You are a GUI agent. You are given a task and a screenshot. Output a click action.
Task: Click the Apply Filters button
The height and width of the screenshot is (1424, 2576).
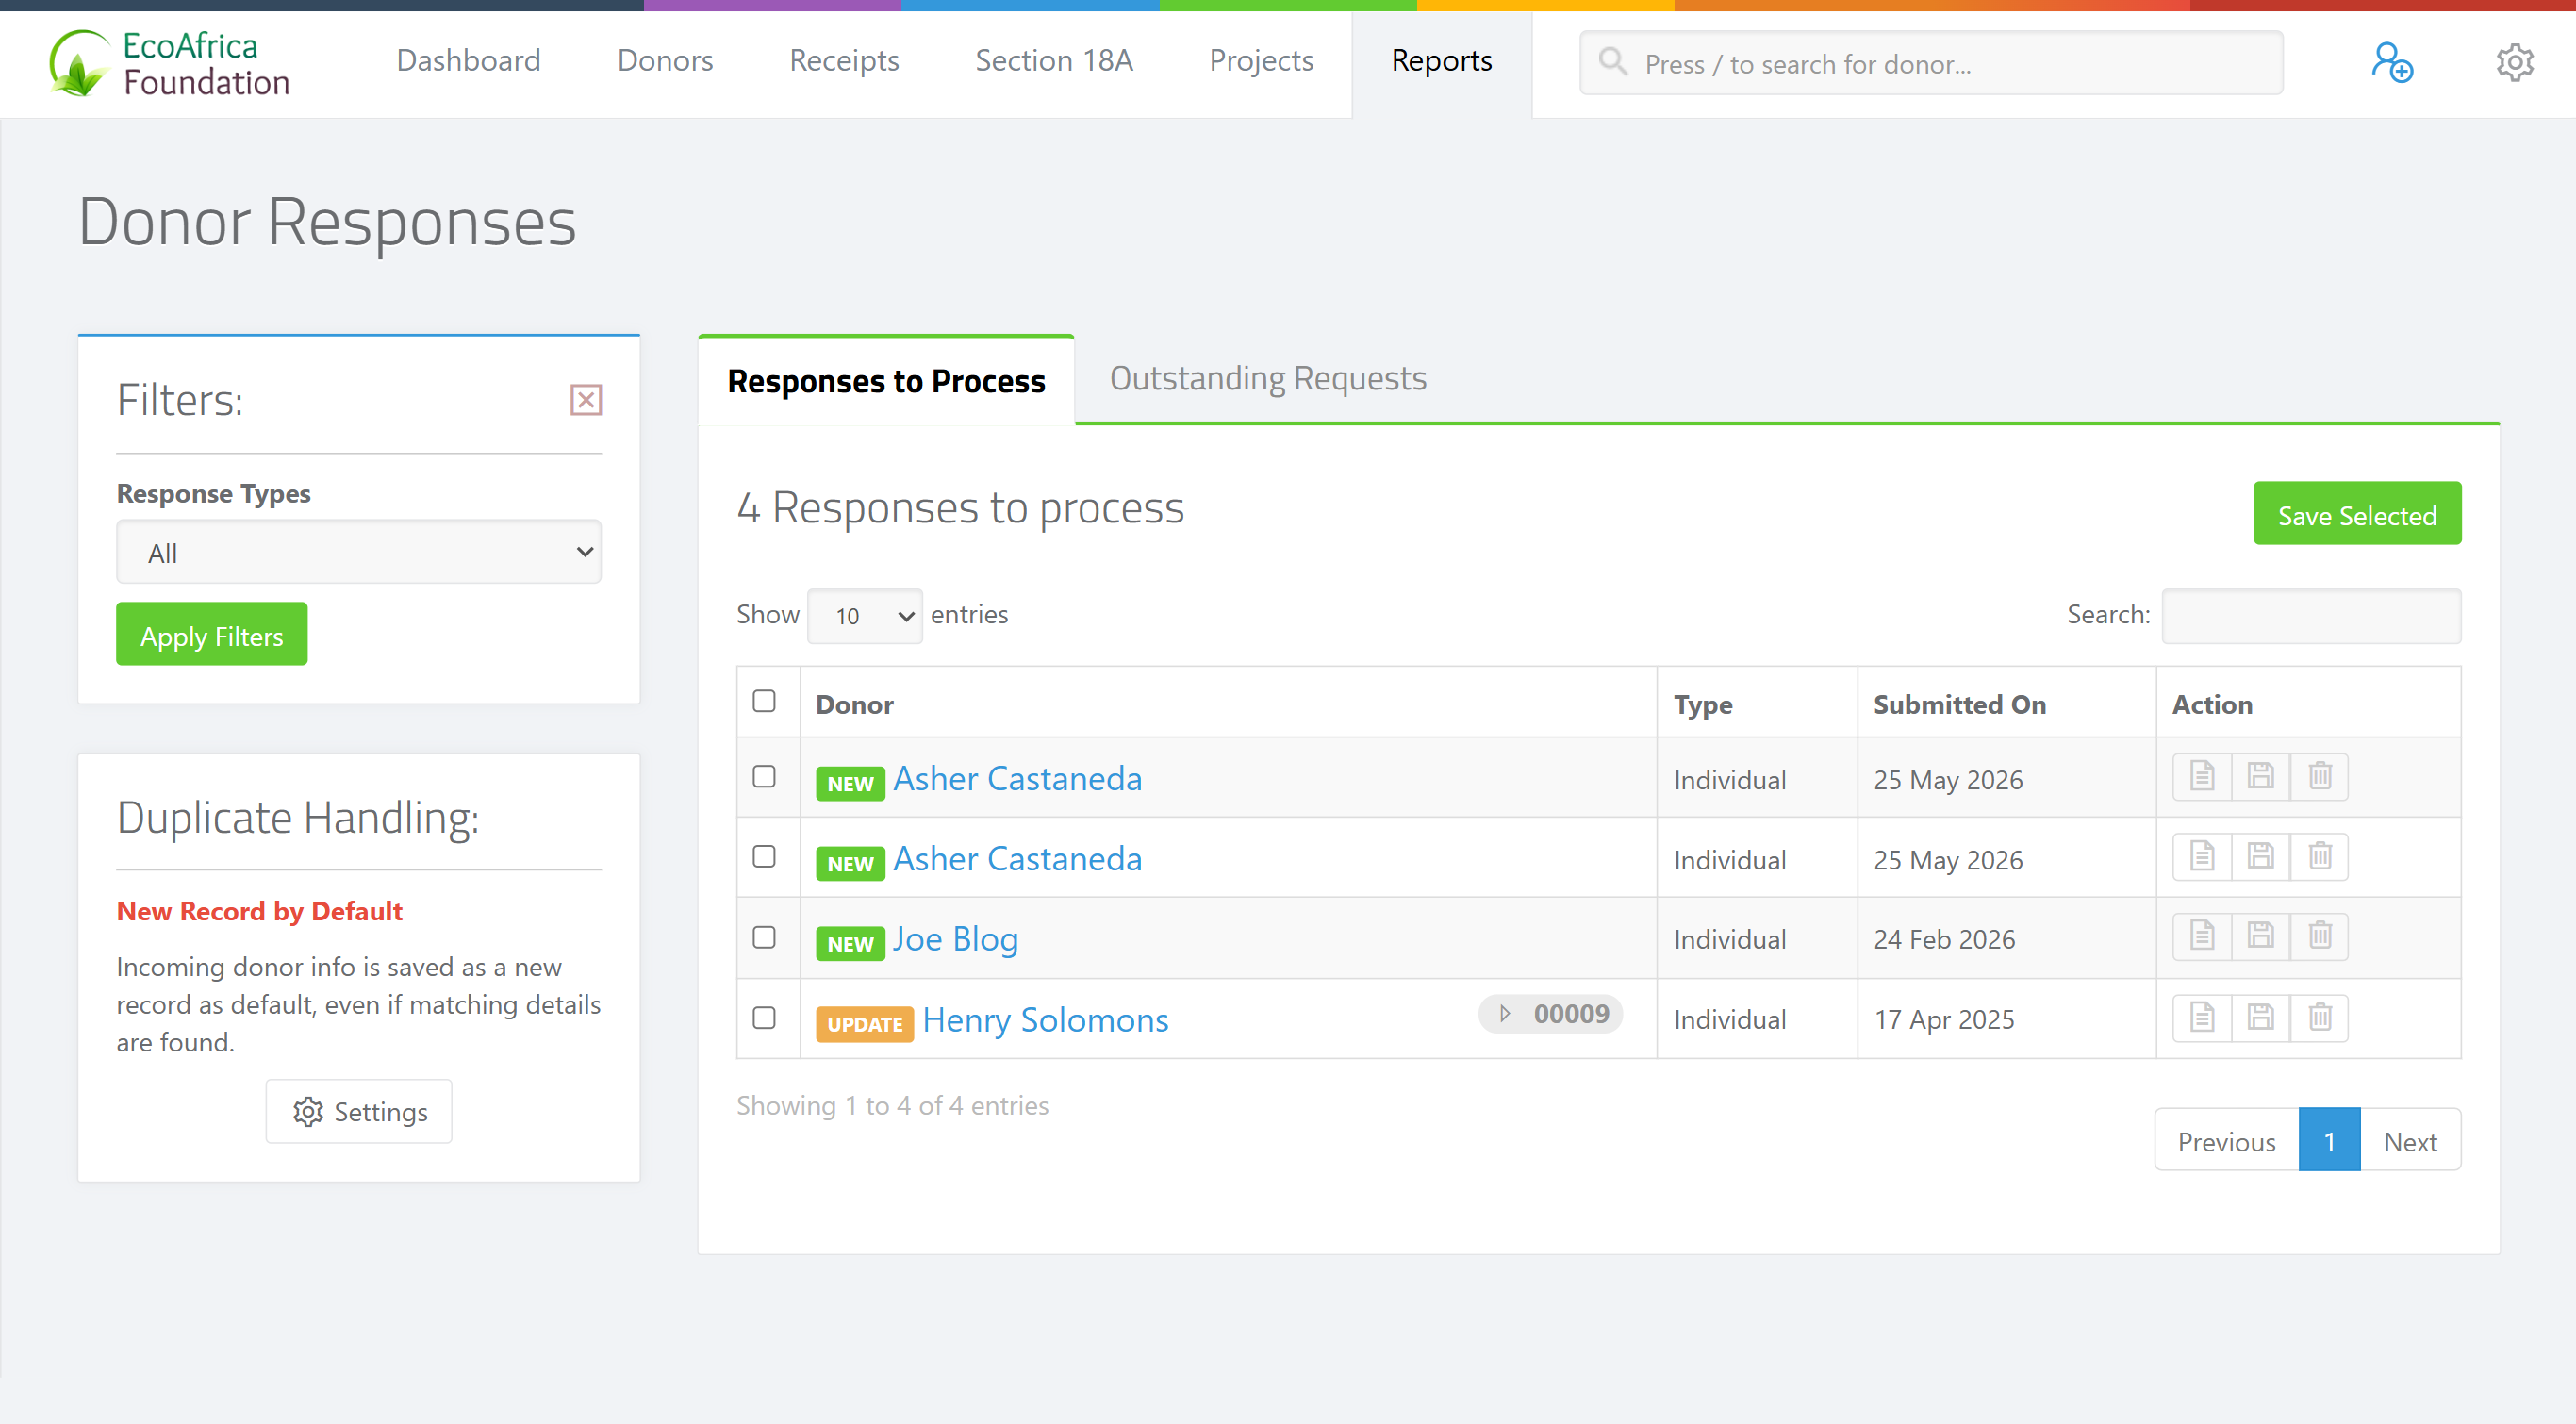tap(212, 634)
